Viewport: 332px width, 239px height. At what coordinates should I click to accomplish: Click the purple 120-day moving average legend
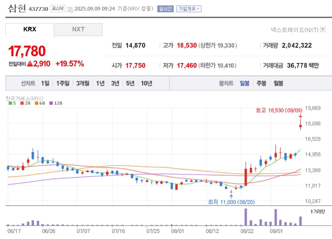pos(56,103)
